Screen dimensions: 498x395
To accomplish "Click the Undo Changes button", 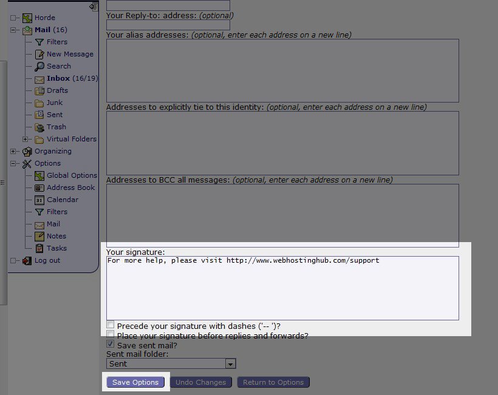I will click(x=200, y=382).
